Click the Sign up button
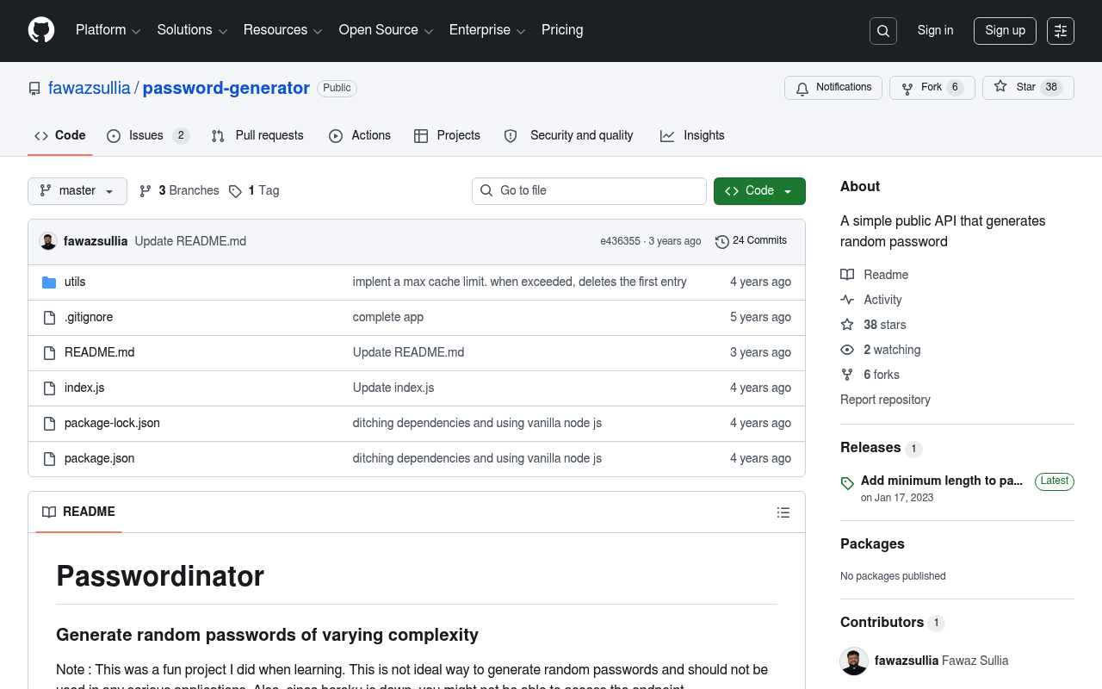Viewport: 1102px width, 689px height. [x=1005, y=30]
